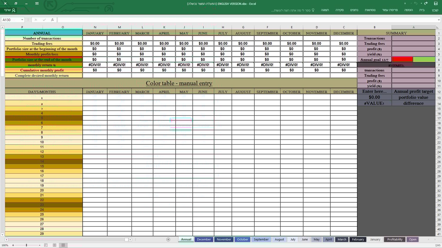Click the zoom out minus icon
Image resolution: width=442 pixels, height=248 pixels.
pos(40,245)
